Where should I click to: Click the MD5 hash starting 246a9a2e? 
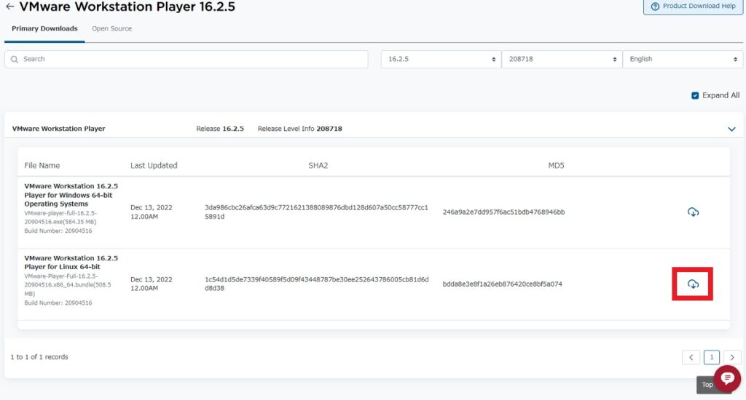click(x=504, y=212)
